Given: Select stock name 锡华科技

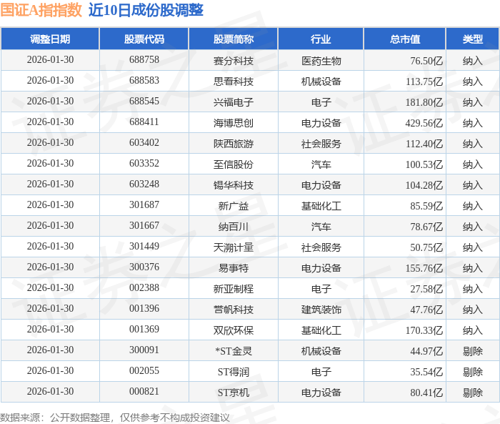Looking at the screenshot, I should point(234,185).
